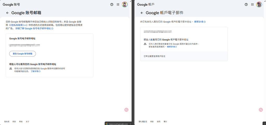266x125 pixels.
Task: Click the myaccount.google.com status text
Action: point(118,124)
